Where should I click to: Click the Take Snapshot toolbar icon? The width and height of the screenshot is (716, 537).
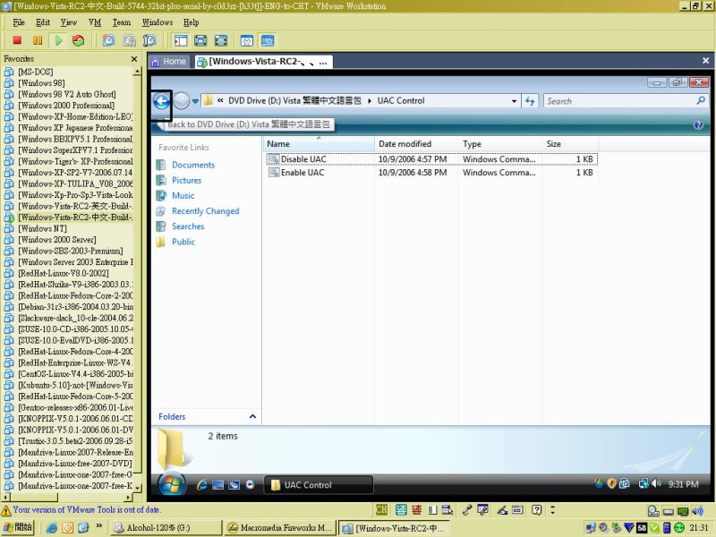tap(108, 40)
